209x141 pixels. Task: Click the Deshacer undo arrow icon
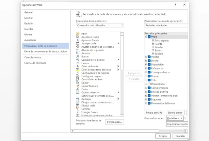[x=78, y=99]
